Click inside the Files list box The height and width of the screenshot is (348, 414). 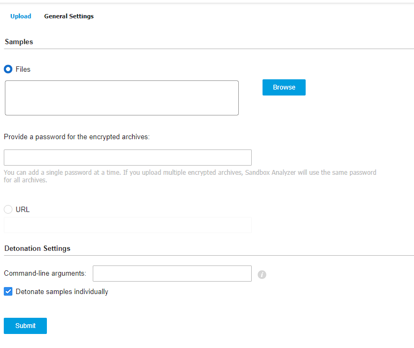click(122, 98)
